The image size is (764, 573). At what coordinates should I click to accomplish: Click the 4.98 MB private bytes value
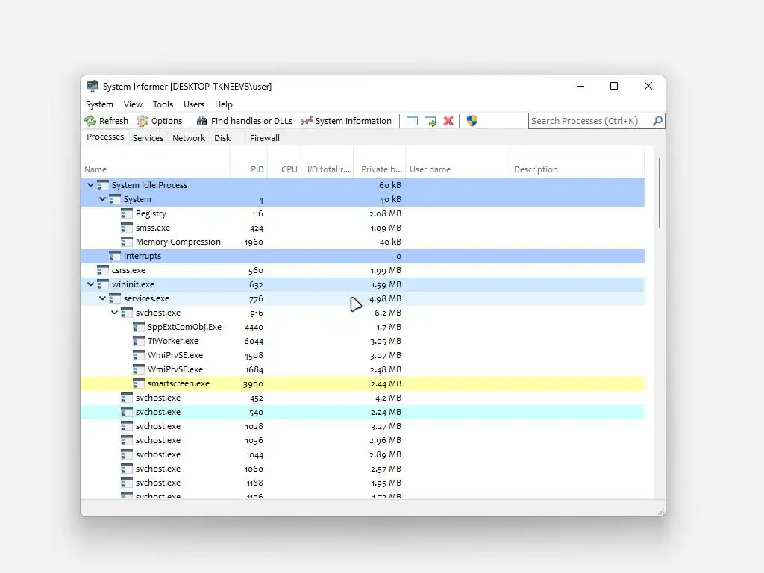click(x=385, y=298)
